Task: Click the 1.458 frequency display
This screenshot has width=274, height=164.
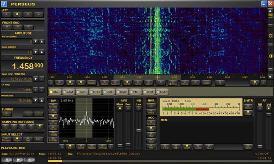Action: (27, 66)
